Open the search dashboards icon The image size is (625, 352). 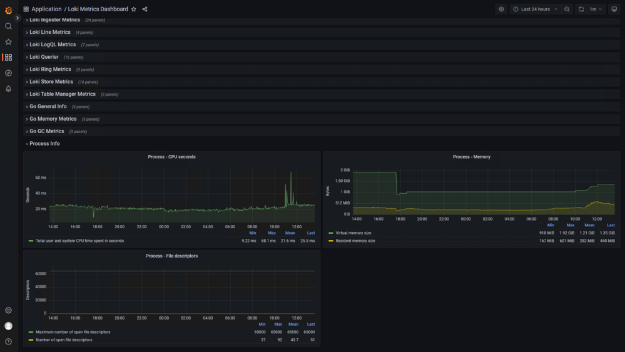click(x=8, y=26)
